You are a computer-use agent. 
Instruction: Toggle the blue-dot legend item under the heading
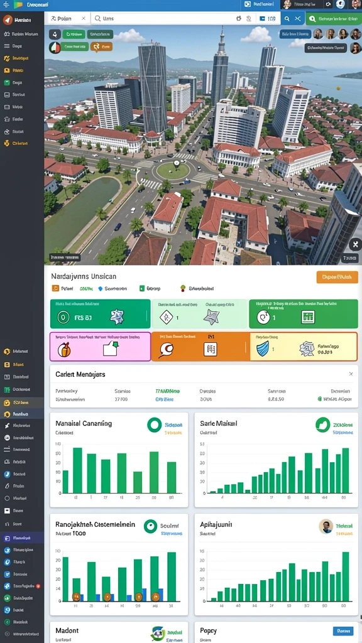(112, 289)
